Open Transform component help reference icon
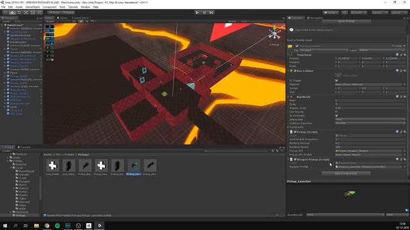The height and width of the screenshot is (230, 410). [x=397, y=55]
